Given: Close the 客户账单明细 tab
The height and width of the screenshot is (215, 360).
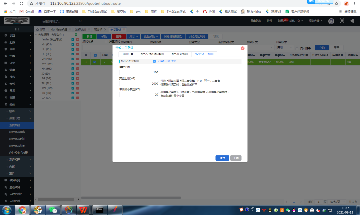Looking at the screenshot, I should (70, 29).
